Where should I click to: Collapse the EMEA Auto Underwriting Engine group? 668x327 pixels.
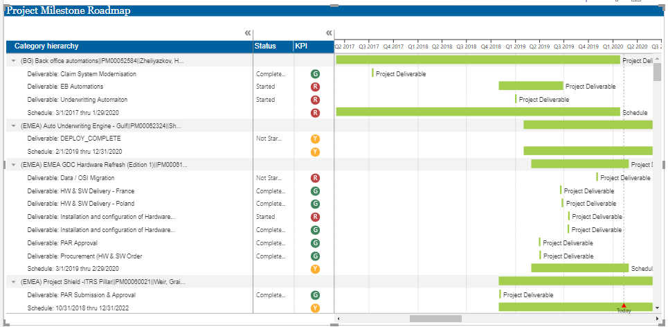(13, 126)
